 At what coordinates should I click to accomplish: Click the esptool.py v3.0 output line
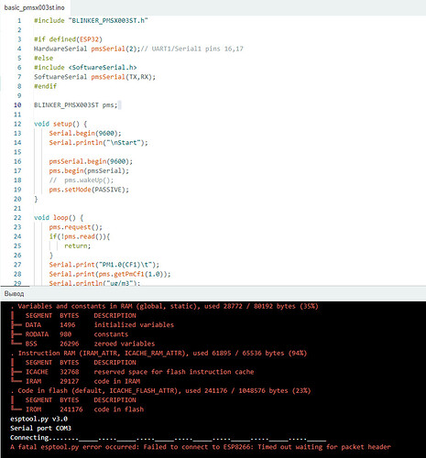[x=38, y=419]
